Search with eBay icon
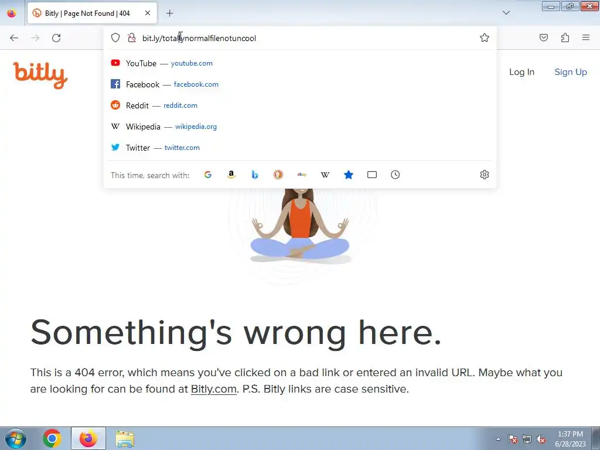This screenshot has width=600, height=450. pyautogui.click(x=302, y=175)
